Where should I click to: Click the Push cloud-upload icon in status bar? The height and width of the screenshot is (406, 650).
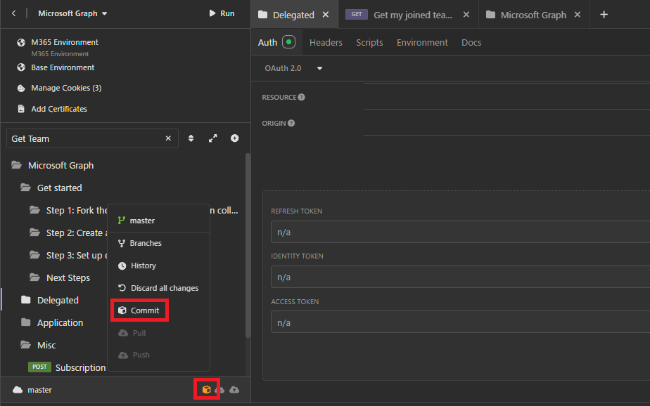(236, 389)
